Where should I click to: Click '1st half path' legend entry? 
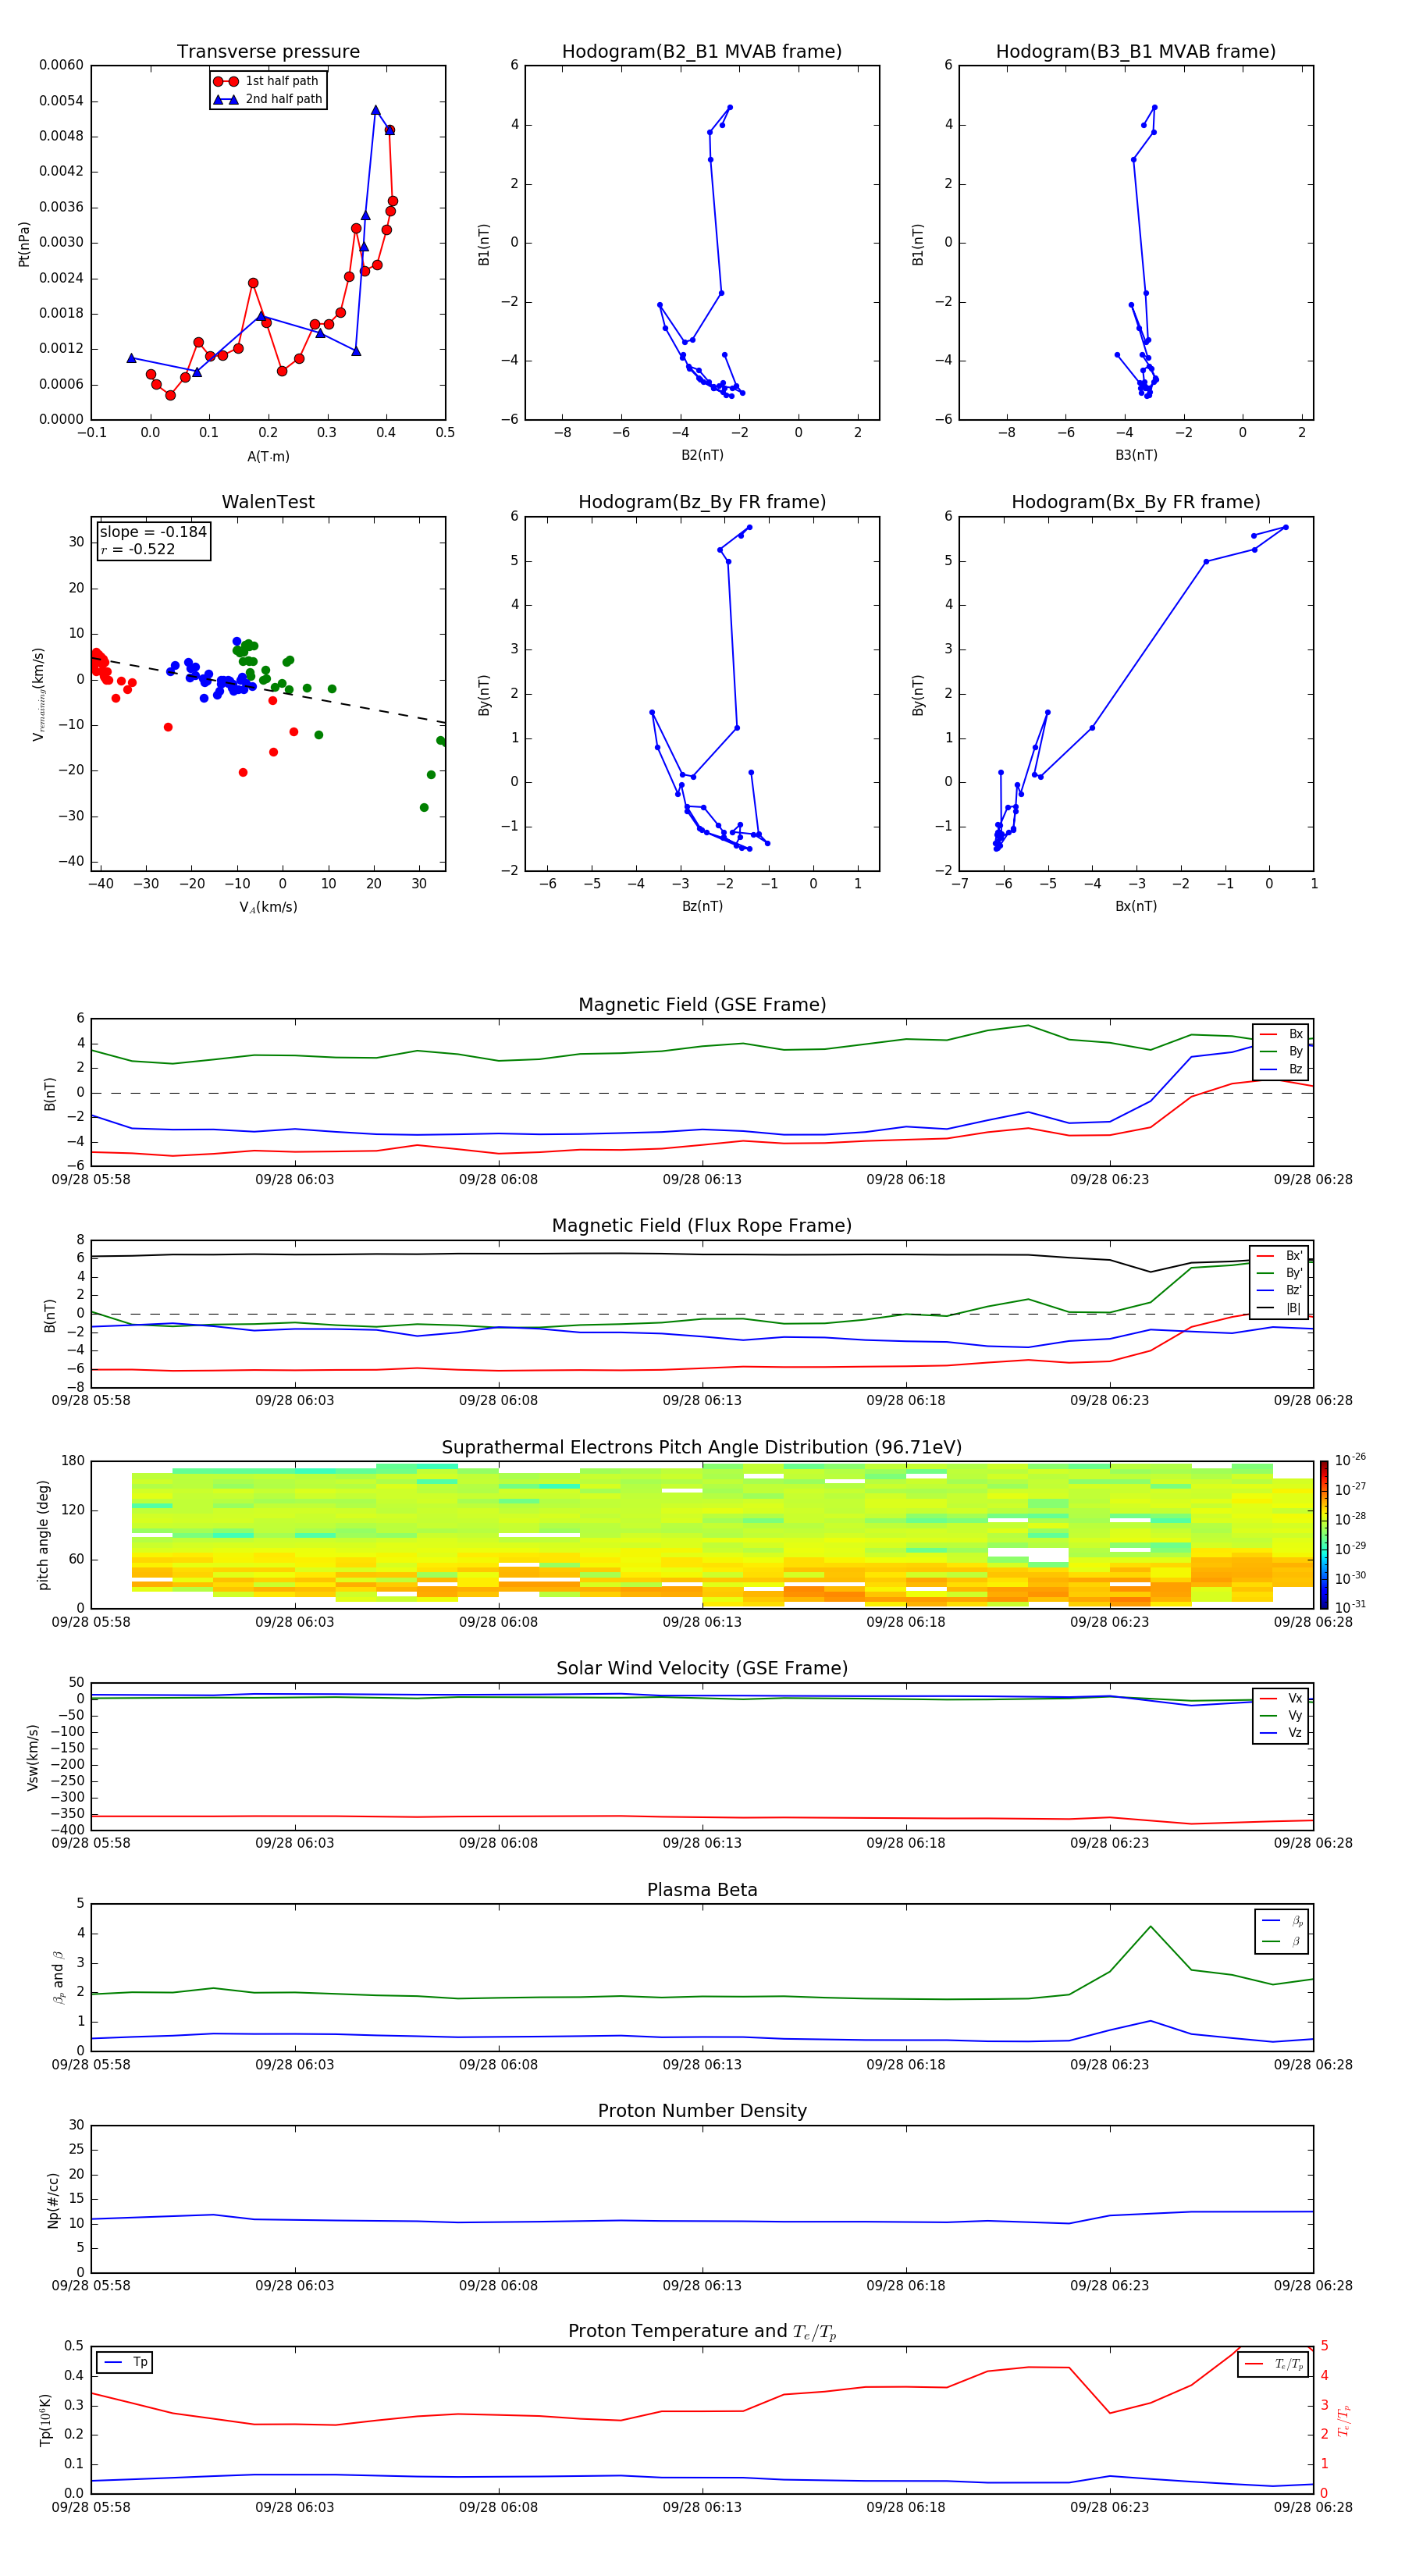267,81
